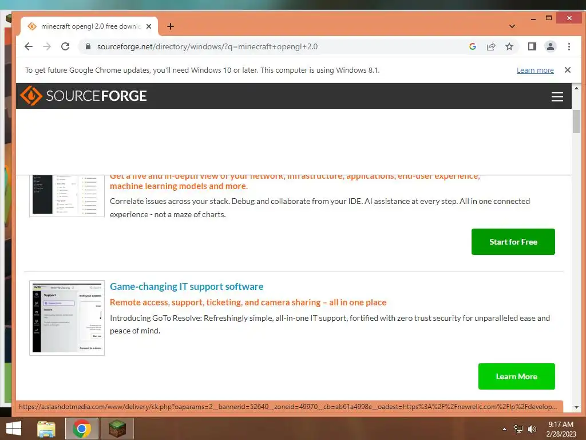Reload the SourceForge page
Screen dimensions: 586x440
[x=65, y=46]
